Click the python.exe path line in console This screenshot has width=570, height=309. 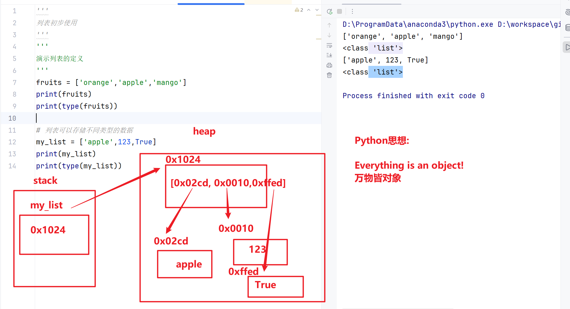pos(452,24)
